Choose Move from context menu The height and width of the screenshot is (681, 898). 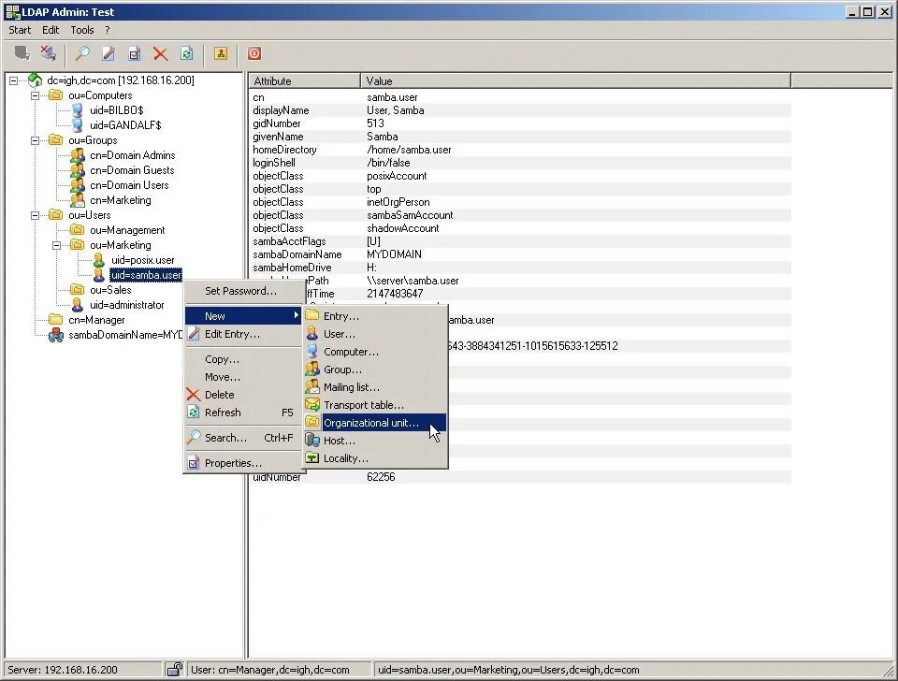pyautogui.click(x=243, y=377)
